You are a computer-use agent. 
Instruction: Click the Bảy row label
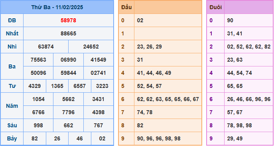(x=12, y=139)
